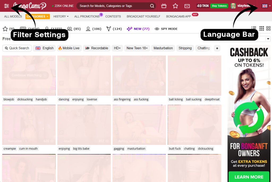Click the 2264 ONLINE counter
Image resolution: width=272 pixels, height=182 pixels.
pos(63,6)
